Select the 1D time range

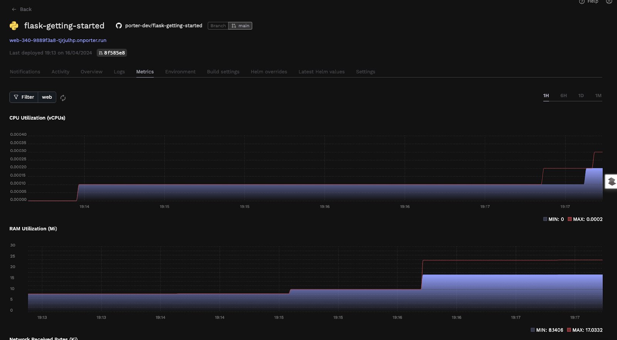[x=581, y=96]
